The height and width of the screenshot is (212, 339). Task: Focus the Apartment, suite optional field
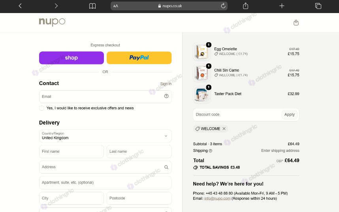[105, 183]
